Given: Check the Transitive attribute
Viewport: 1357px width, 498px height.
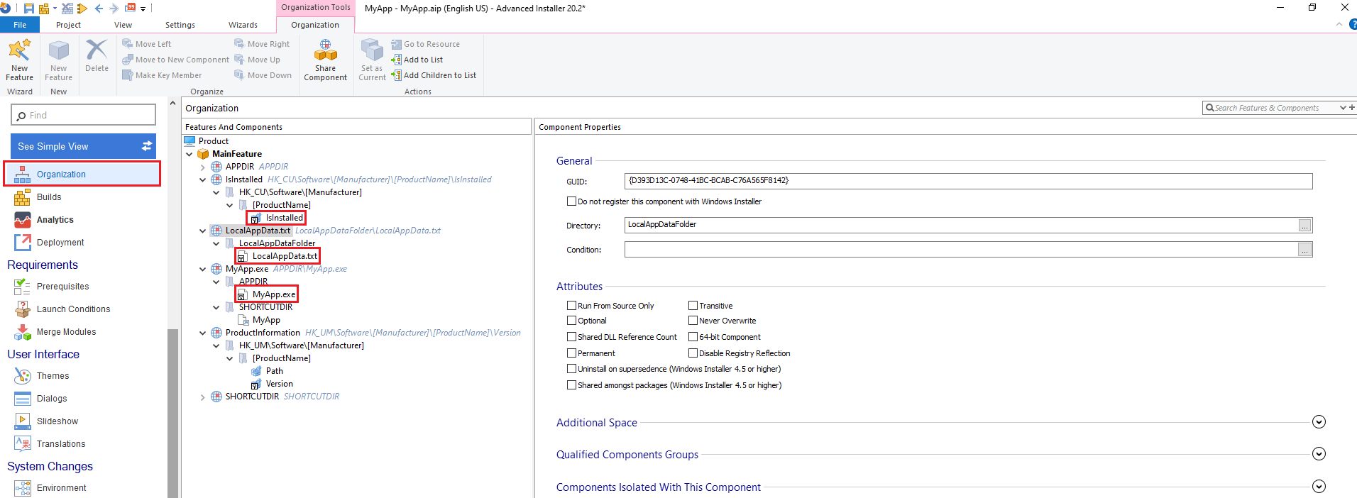Looking at the screenshot, I should point(693,306).
